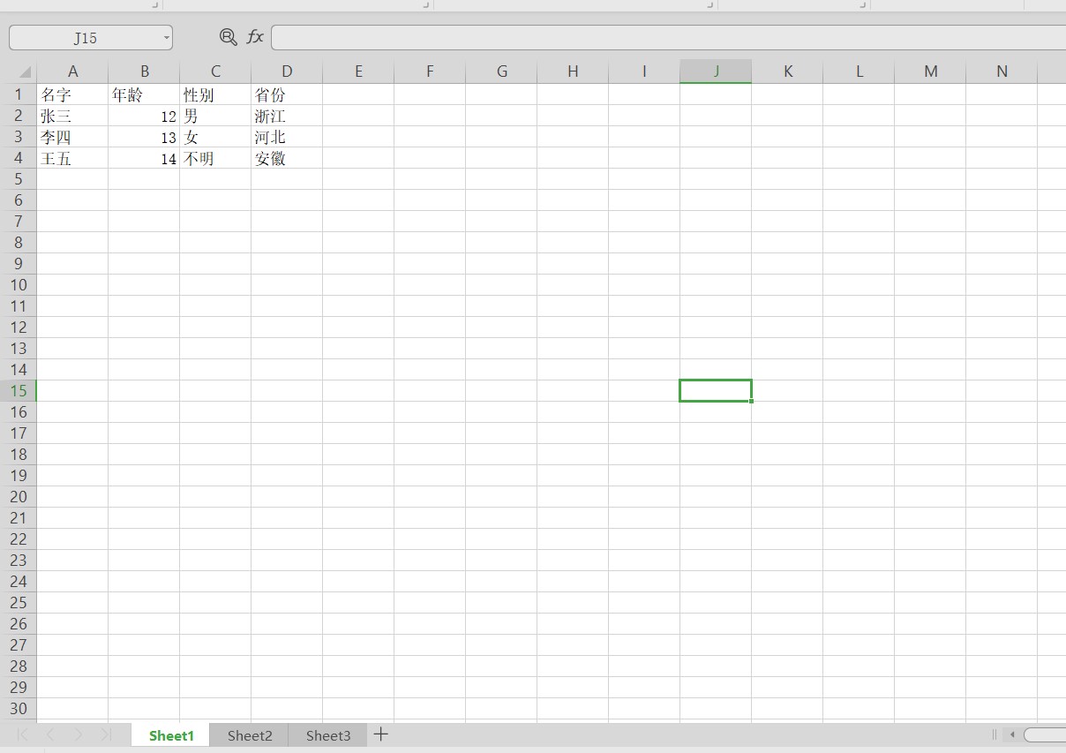Select row 5 header
Image resolution: width=1066 pixels, height=753 pixels.
tap(19, 179)
